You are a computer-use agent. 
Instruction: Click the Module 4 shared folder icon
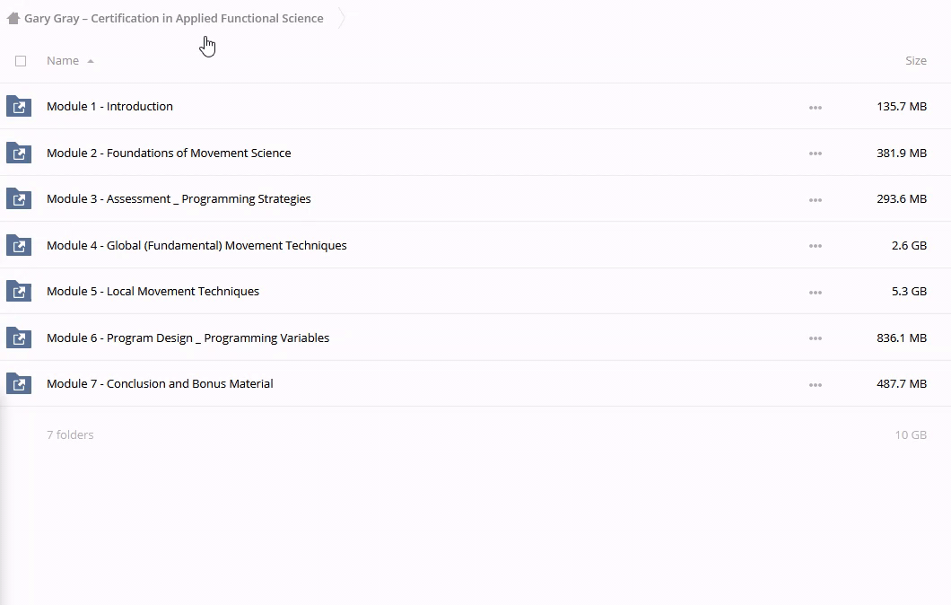(19, 245)
